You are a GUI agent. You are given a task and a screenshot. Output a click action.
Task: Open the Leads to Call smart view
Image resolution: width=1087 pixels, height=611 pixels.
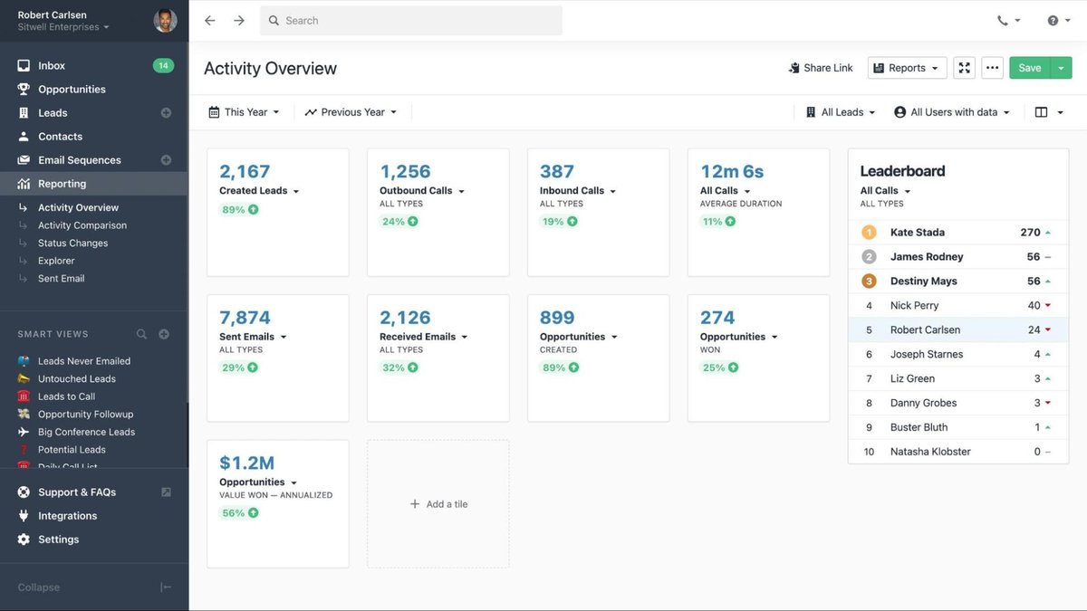pyautogui.click(x=66, y=396)
